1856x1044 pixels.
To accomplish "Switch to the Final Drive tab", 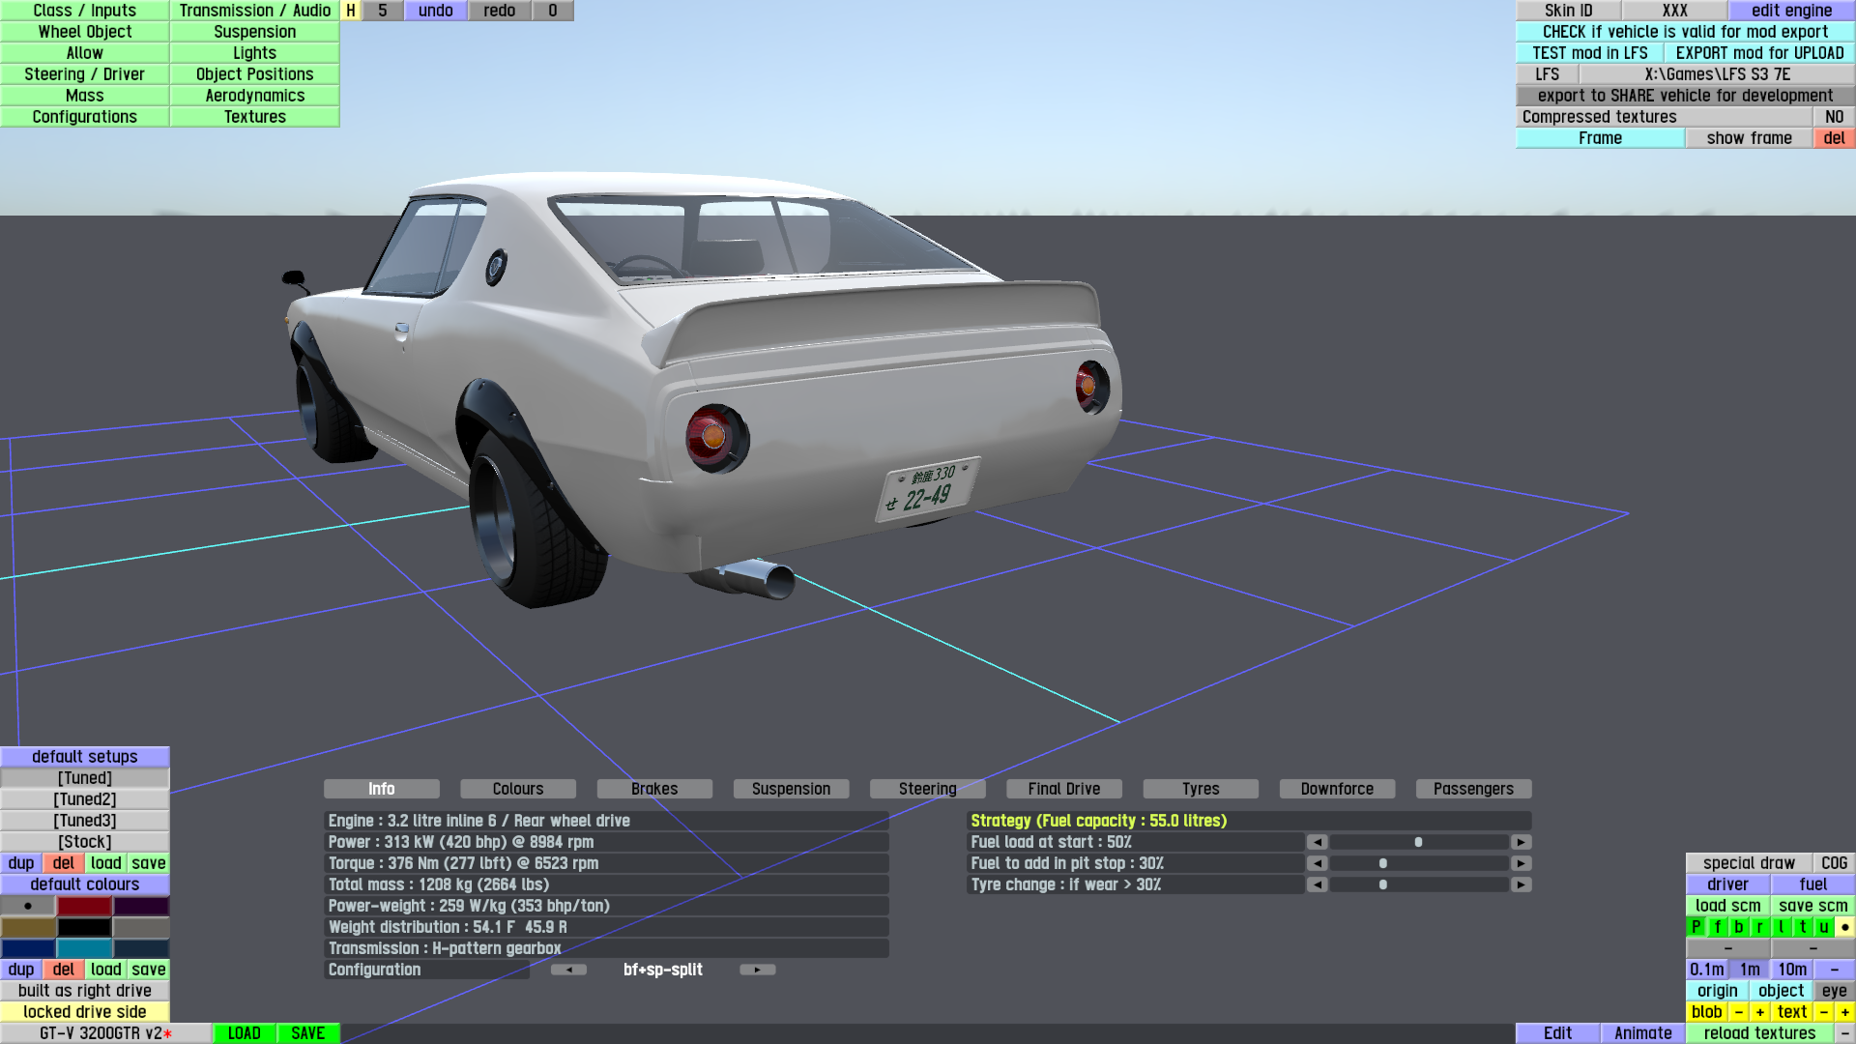I will click(1063, 789).
